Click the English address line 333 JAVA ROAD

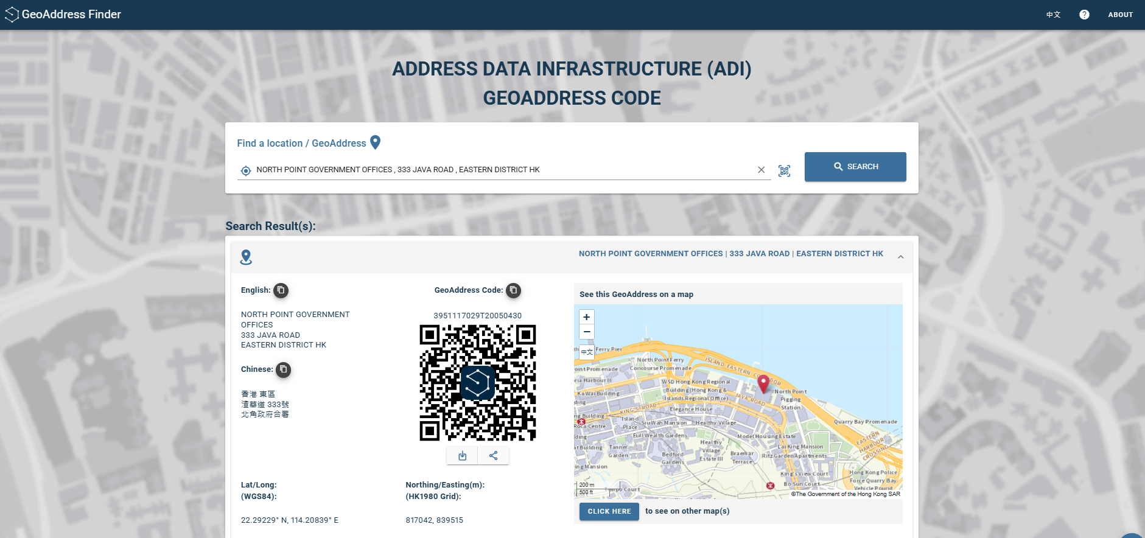pyautogui.click(x=270, y=335)
